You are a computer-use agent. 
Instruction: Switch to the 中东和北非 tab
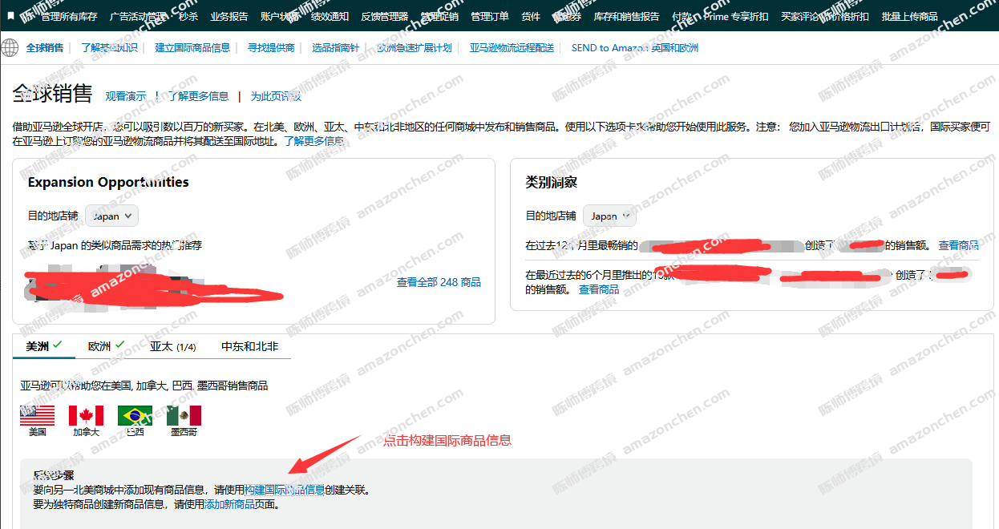click(250, 346)
